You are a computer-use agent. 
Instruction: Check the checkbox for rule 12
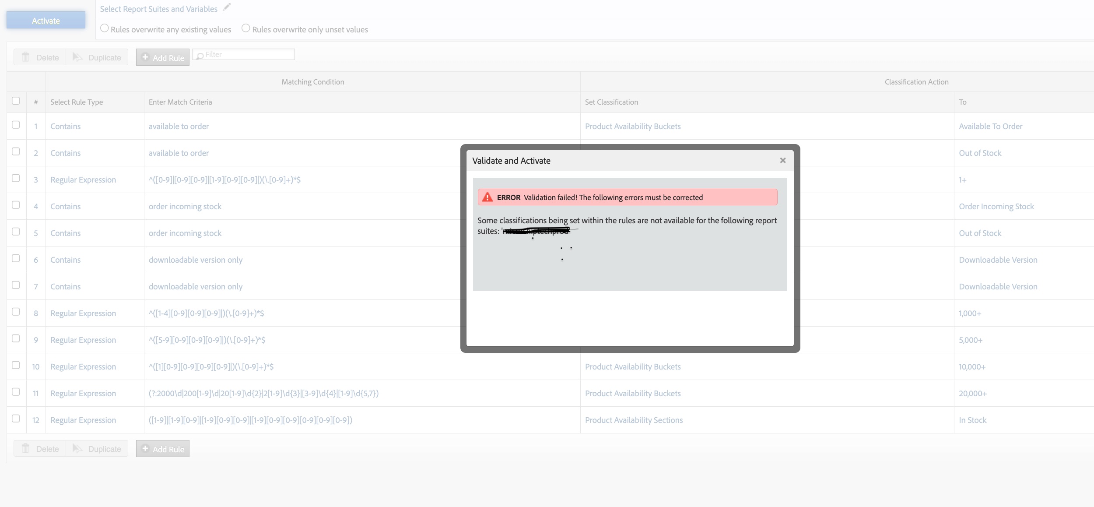coord(16,418)
